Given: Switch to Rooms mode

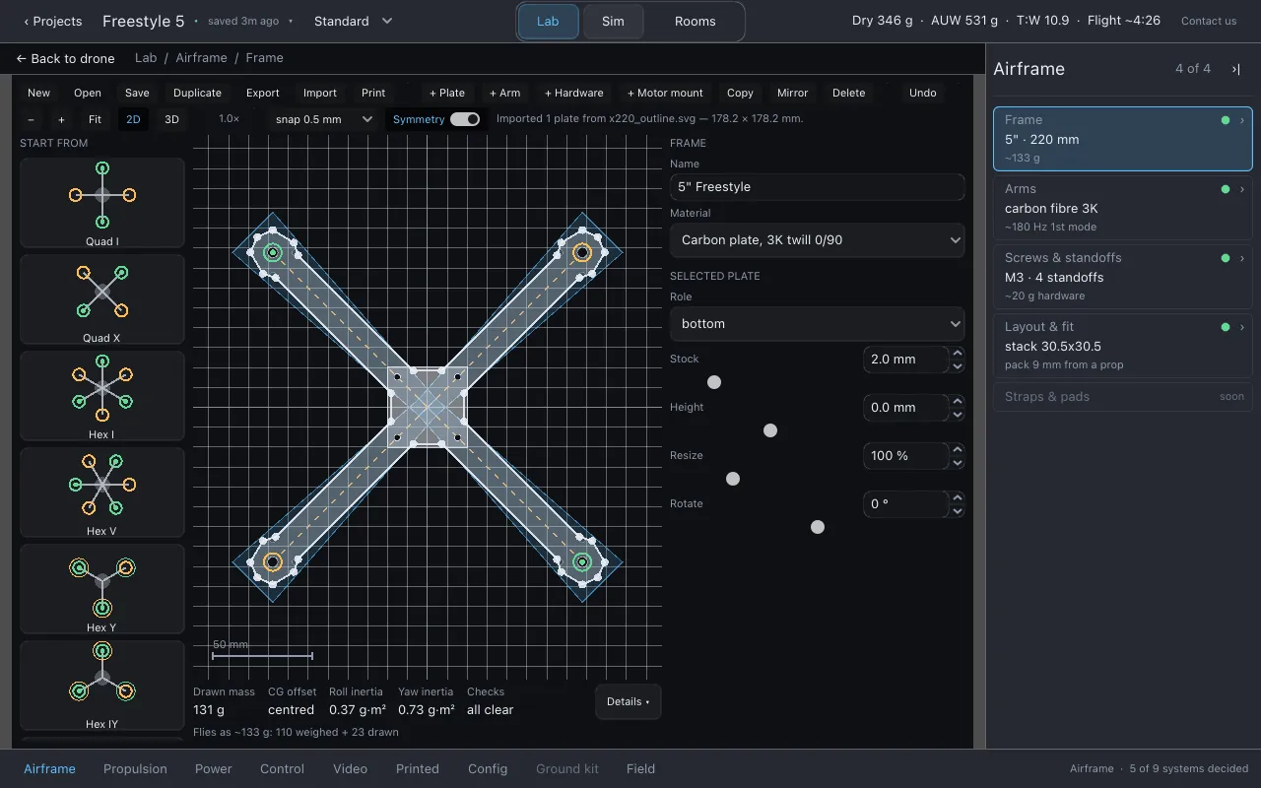Looking at the screenshot, I should [x=695, y=22].
